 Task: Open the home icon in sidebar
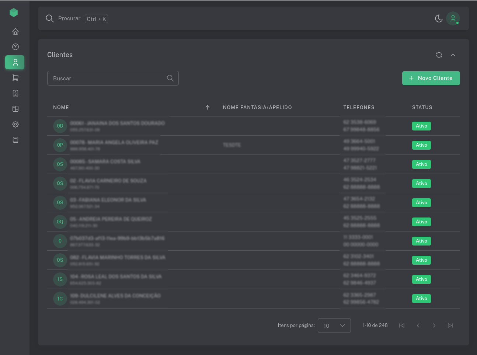15,31
